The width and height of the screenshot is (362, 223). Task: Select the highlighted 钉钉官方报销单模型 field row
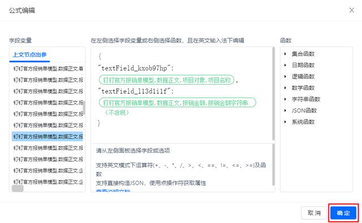point(48,137)
